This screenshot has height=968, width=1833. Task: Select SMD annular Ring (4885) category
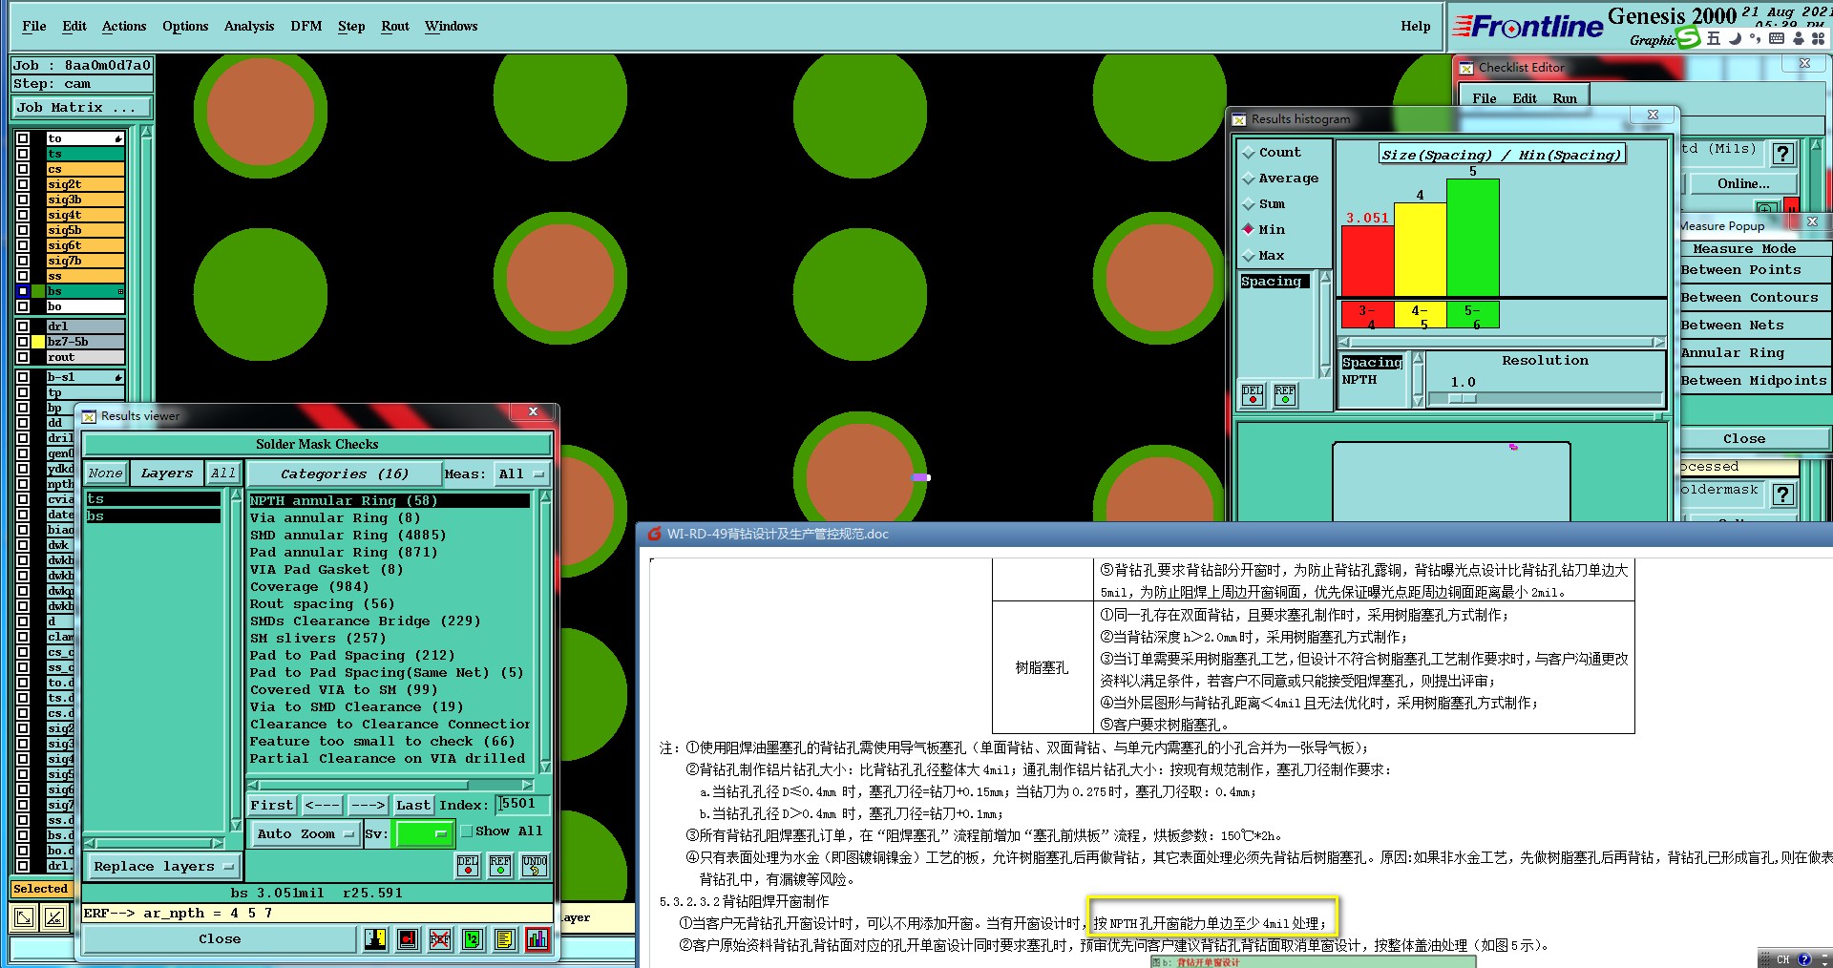click(x=389, y=536)
